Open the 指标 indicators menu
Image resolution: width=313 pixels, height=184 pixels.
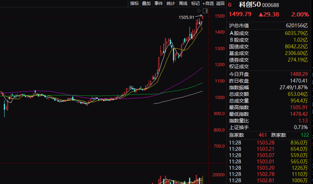coord(134,3)
